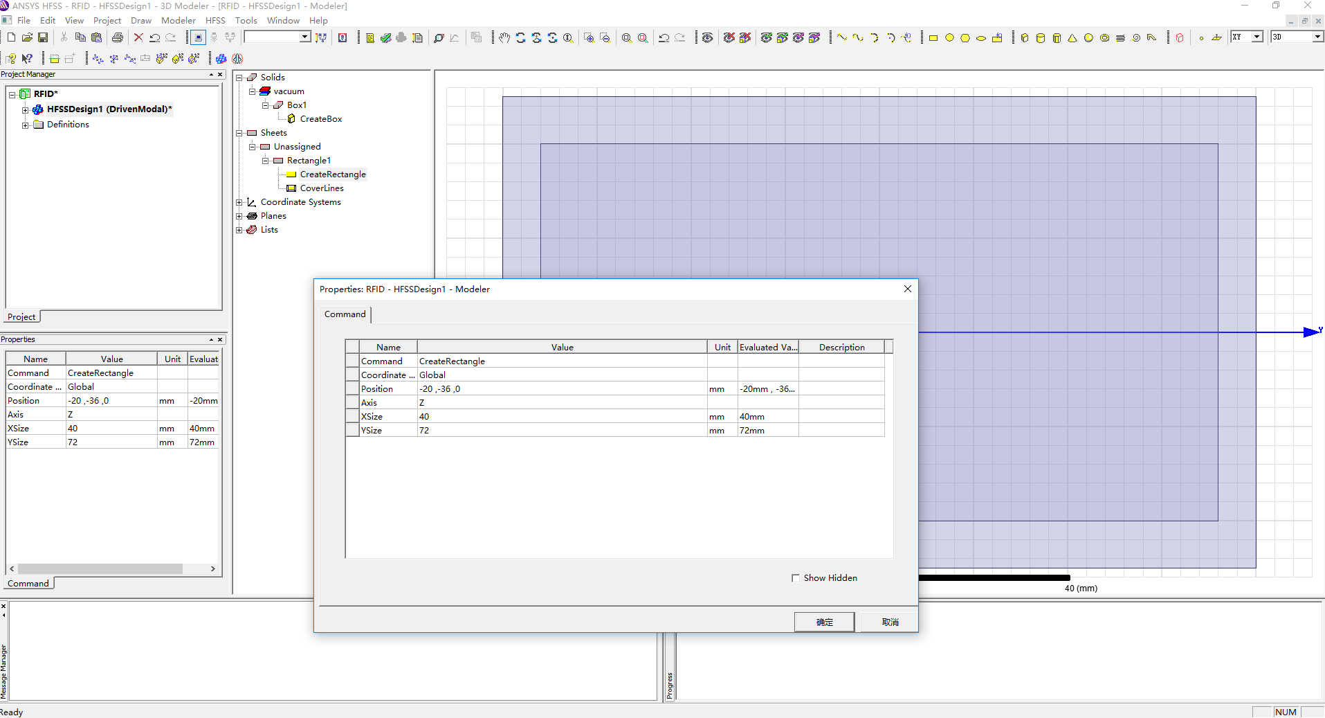
Task: Select the Draw rectangle tool
Action: click(933, 38)
